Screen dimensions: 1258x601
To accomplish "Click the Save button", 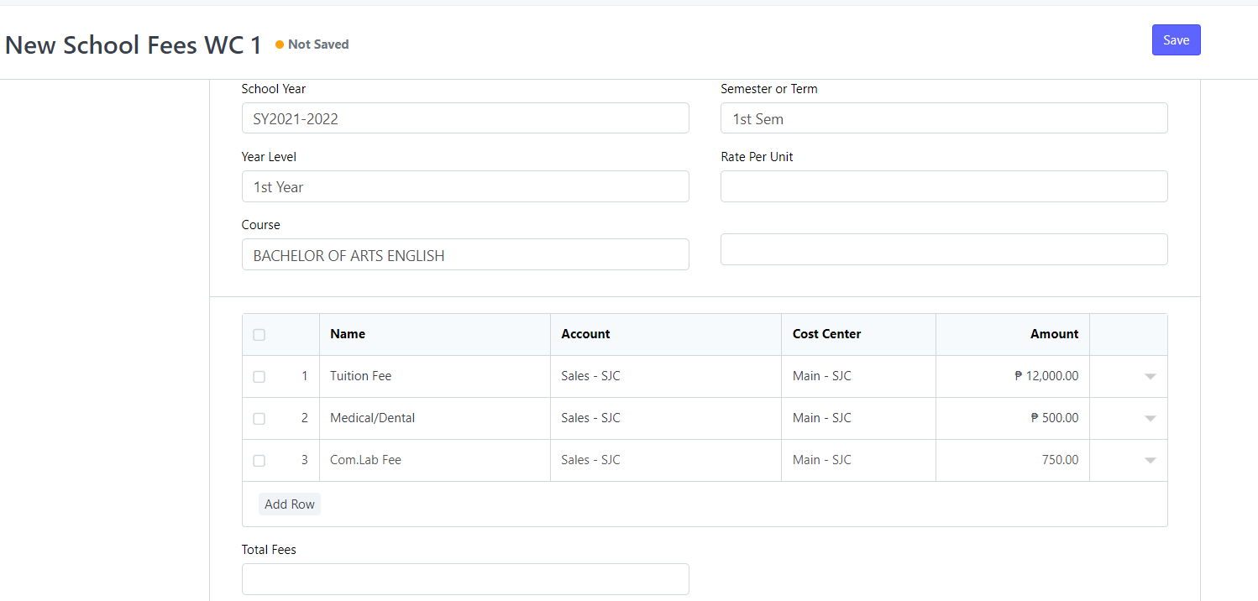I will 1176,39.
